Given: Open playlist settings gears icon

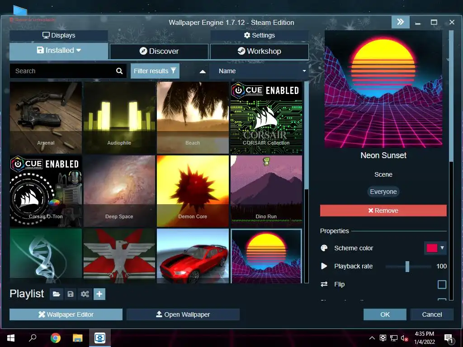Looking at the screenshot, I should pyautogui.click(x=85, y=294).
